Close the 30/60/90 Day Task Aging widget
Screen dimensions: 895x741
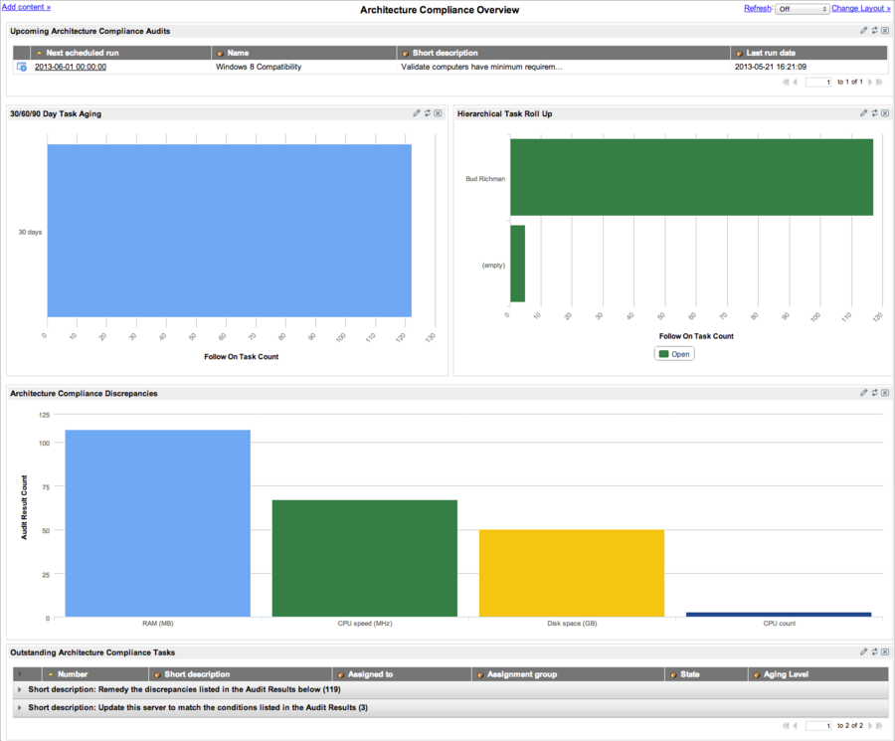438,113
